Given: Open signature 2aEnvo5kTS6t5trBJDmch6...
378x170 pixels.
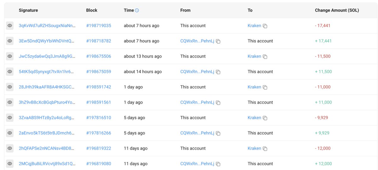Looking at the screenshot, I should point(47,133).
